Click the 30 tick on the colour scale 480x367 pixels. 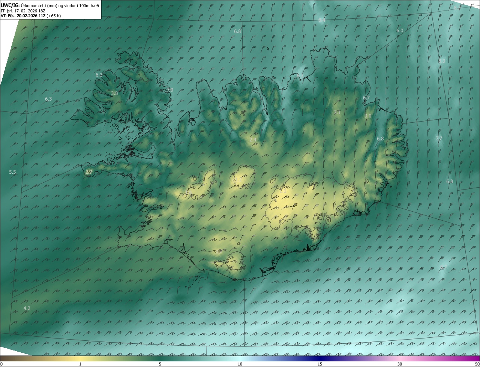(400, 364)
